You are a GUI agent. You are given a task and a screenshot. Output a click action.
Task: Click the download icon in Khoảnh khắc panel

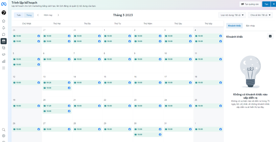pos(270,36)
